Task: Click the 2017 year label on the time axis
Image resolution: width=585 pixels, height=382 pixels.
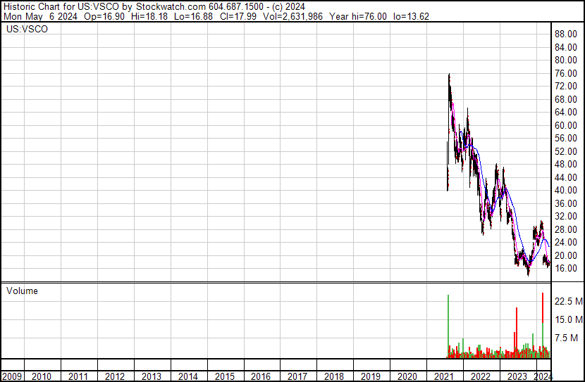Action: 297,376
